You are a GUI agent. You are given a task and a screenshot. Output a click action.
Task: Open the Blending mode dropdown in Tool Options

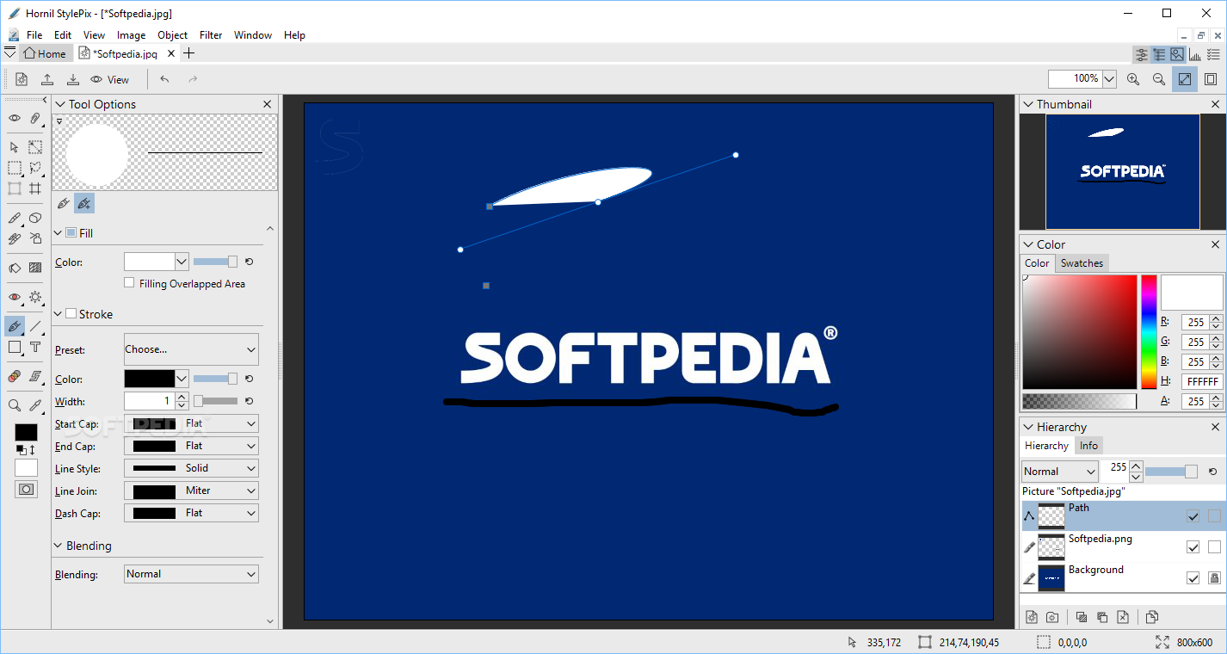click(x=191, y=574)
